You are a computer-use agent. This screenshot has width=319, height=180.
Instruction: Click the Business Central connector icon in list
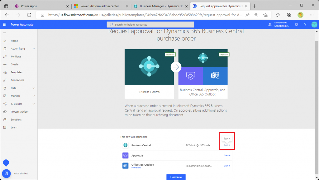[x=125, y=145]
